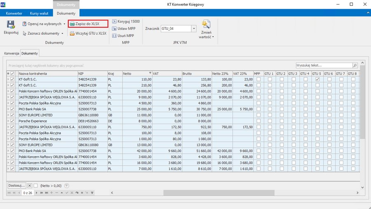The image size is (371, 209).
Task: Open the Znacznik GTU_04 dropdown
Action: 194,28
